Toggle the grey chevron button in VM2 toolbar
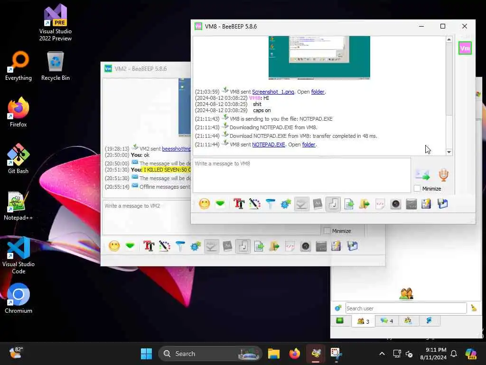Screen dimensions: 486x365 tap(211, 246)
